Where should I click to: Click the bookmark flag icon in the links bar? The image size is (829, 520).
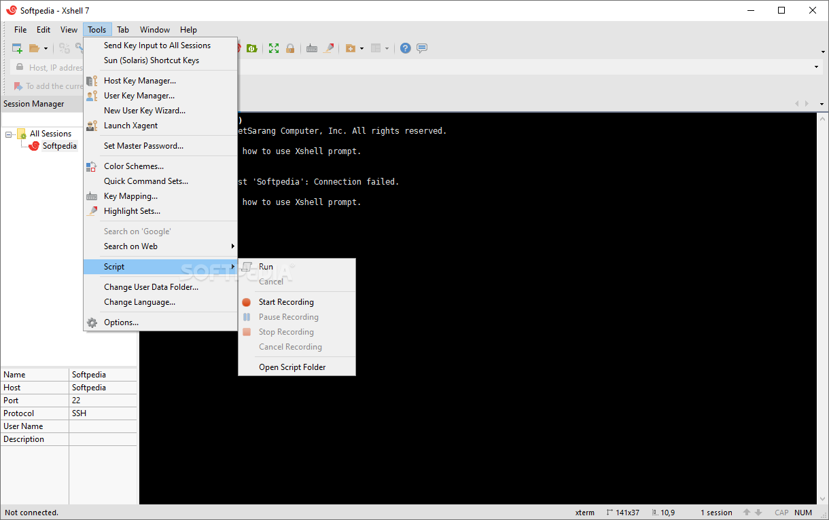(x=18, y=86)
